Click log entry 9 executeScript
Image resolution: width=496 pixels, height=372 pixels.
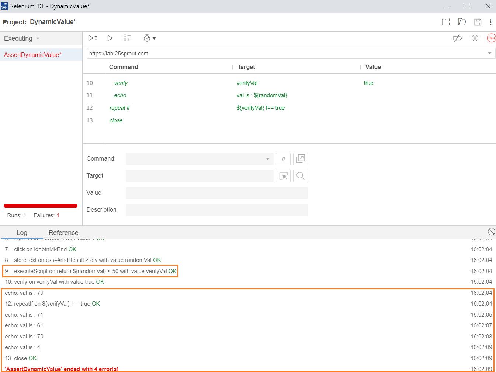point(91,271)
